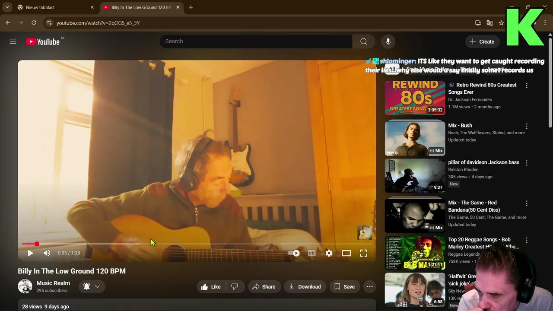
Task: Install or cast icon in address bar
Action: tap(478, 23)
